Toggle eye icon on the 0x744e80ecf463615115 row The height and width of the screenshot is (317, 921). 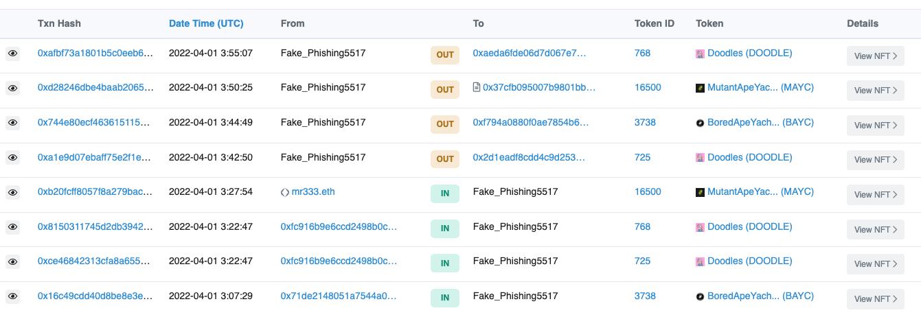click(x=12, y=123)
